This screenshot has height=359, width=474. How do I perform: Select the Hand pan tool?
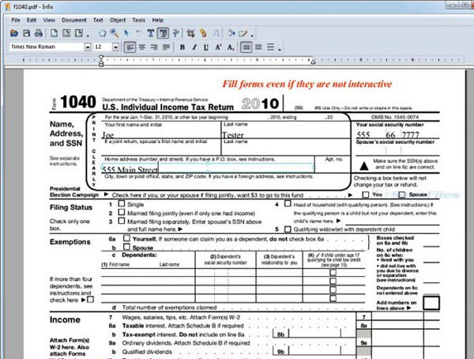point(103,33)
